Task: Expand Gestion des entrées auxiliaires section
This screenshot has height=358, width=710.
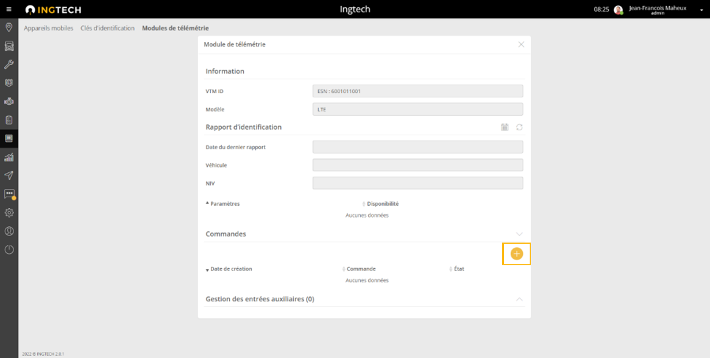Action: [x=519, y=299]
